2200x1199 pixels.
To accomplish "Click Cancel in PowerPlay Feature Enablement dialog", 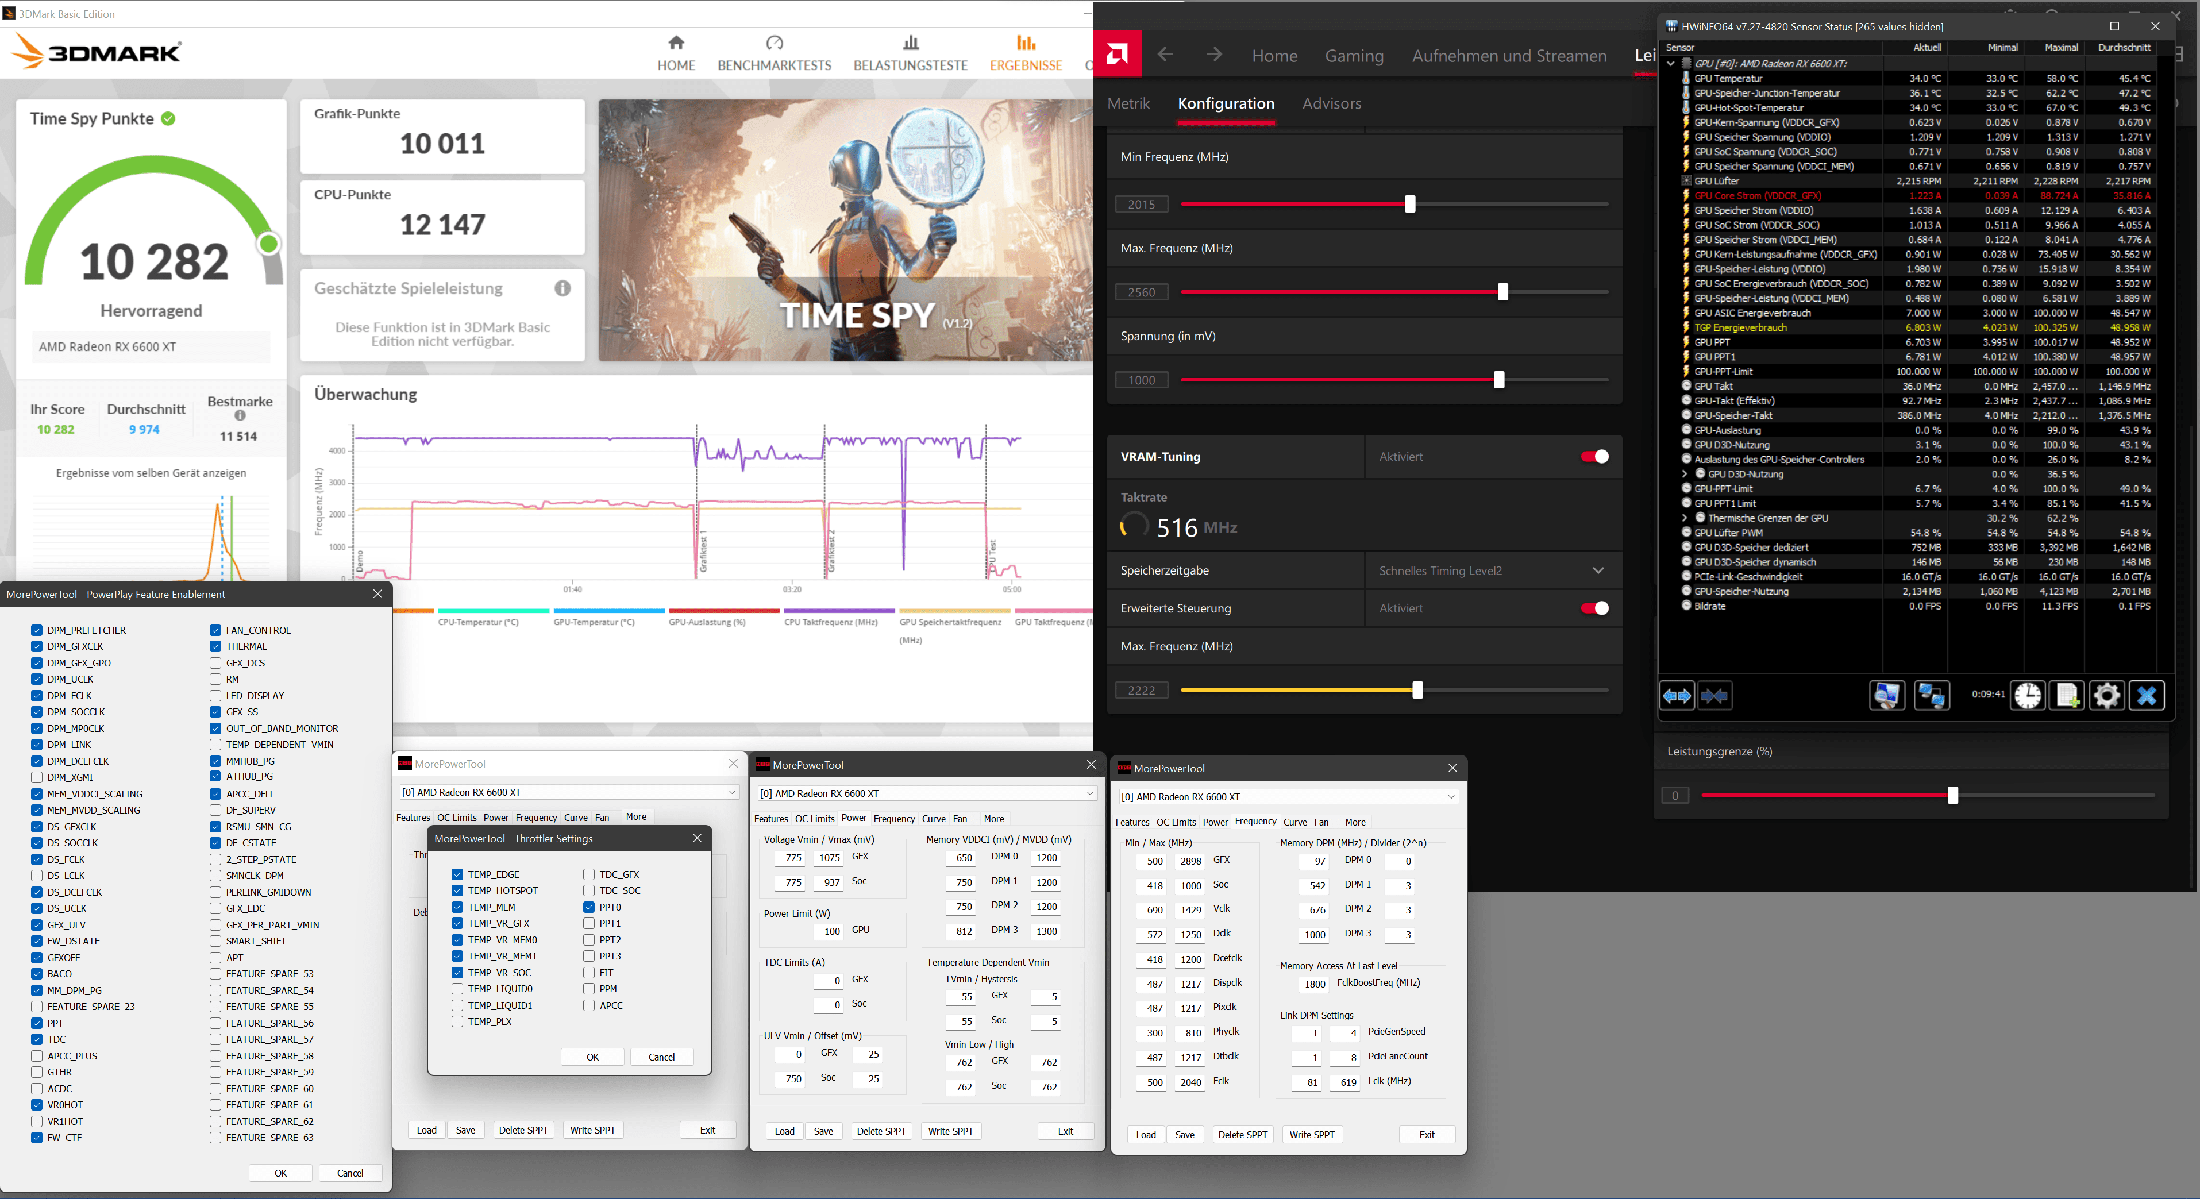I will (350, 1173).
